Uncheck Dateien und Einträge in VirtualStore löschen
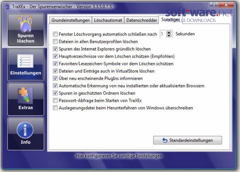This screenshot has height=172, width=240. tap(55, 71)
